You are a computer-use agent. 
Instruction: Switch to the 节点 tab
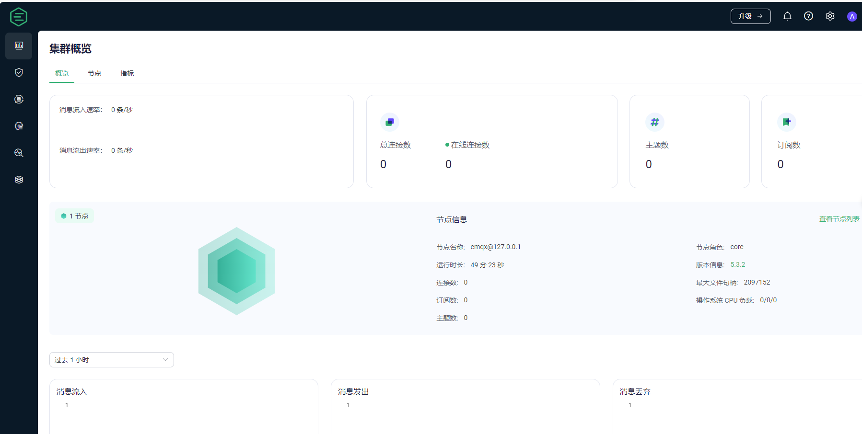pyautogui.click(x=94, y=73)
